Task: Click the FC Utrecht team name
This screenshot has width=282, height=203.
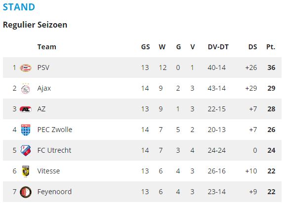Action: (x=54, y=150)
